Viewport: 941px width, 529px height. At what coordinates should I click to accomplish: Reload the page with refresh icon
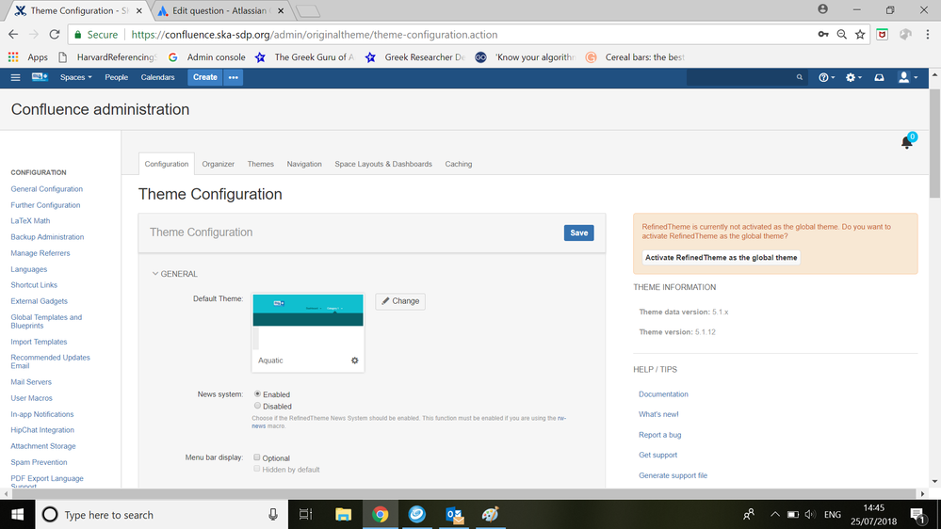point(55,35)
